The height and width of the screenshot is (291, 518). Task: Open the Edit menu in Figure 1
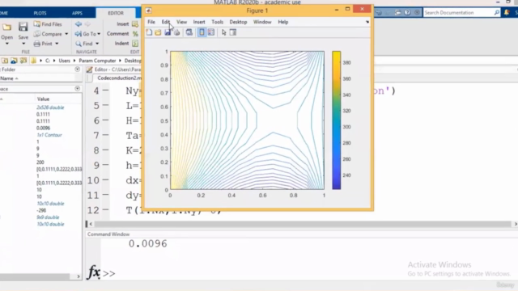tap(166, 22)
